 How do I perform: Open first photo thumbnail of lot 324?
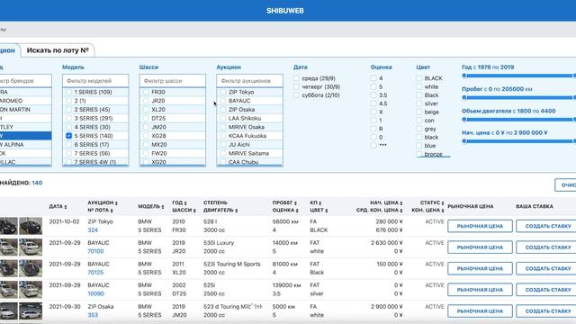tap(8, 226)
